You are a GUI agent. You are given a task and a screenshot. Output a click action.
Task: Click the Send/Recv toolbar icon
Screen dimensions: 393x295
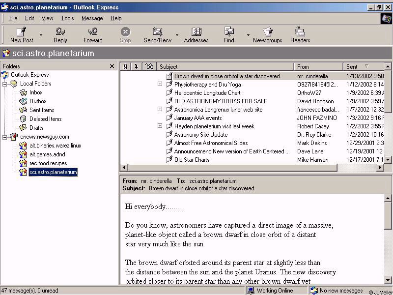157,32
